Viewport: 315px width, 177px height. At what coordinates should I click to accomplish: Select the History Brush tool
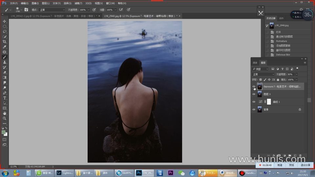[4, 67]
